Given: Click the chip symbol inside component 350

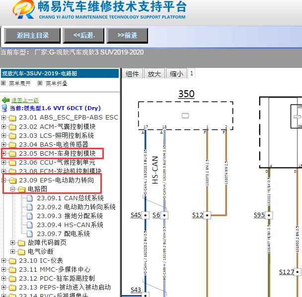Looking at the screenshot, I should [185, 116].
